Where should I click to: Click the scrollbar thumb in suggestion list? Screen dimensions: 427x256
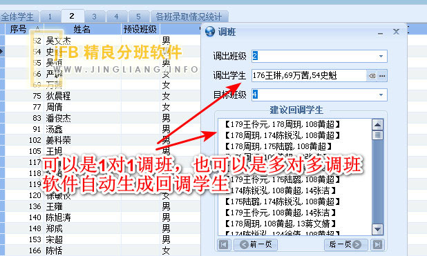377,135
